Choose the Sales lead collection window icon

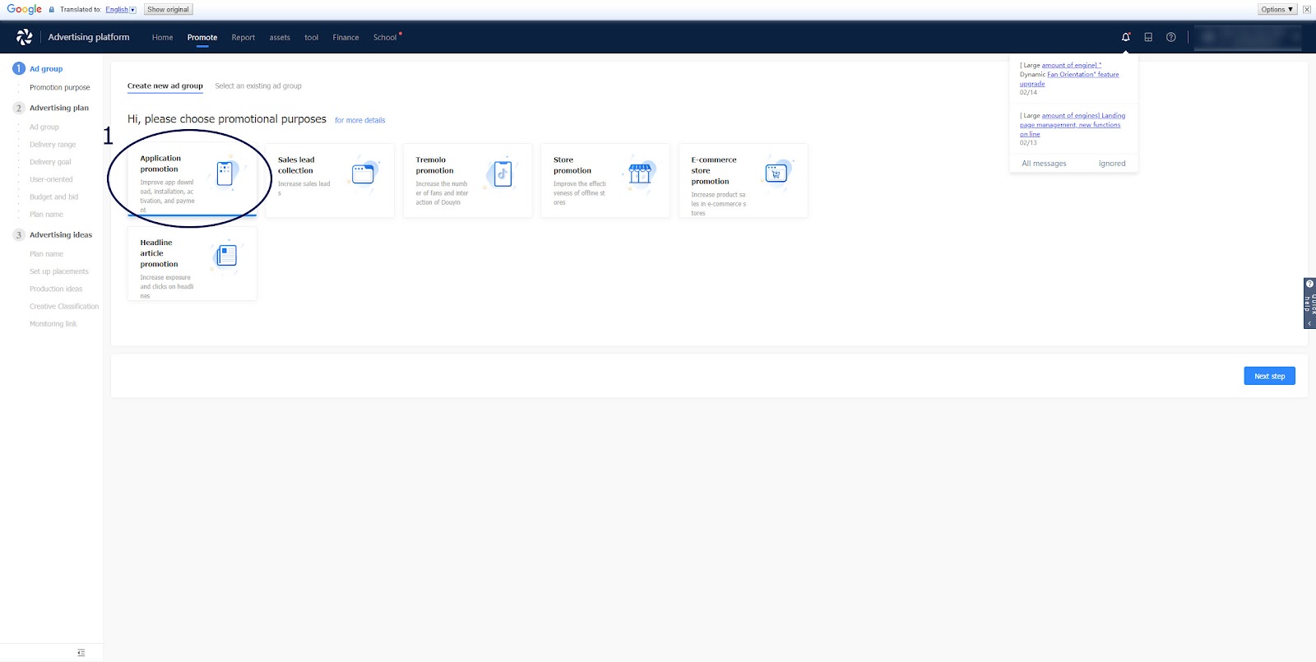click(363, 174)
